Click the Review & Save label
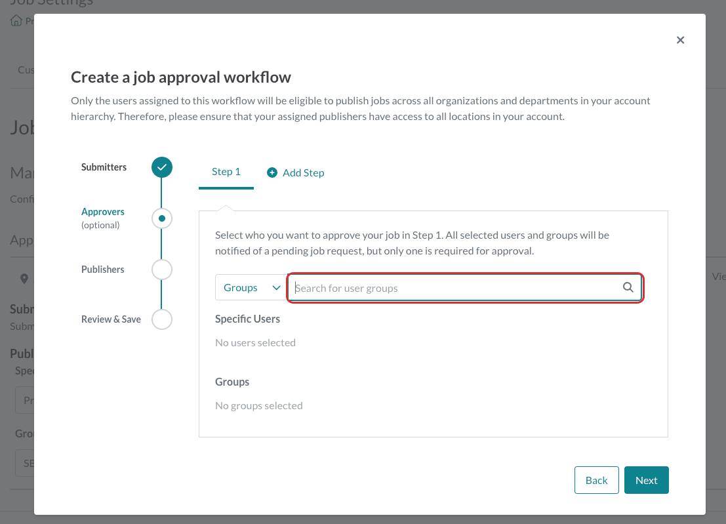This screenshot has height=524, width=726. click(111, 319)
